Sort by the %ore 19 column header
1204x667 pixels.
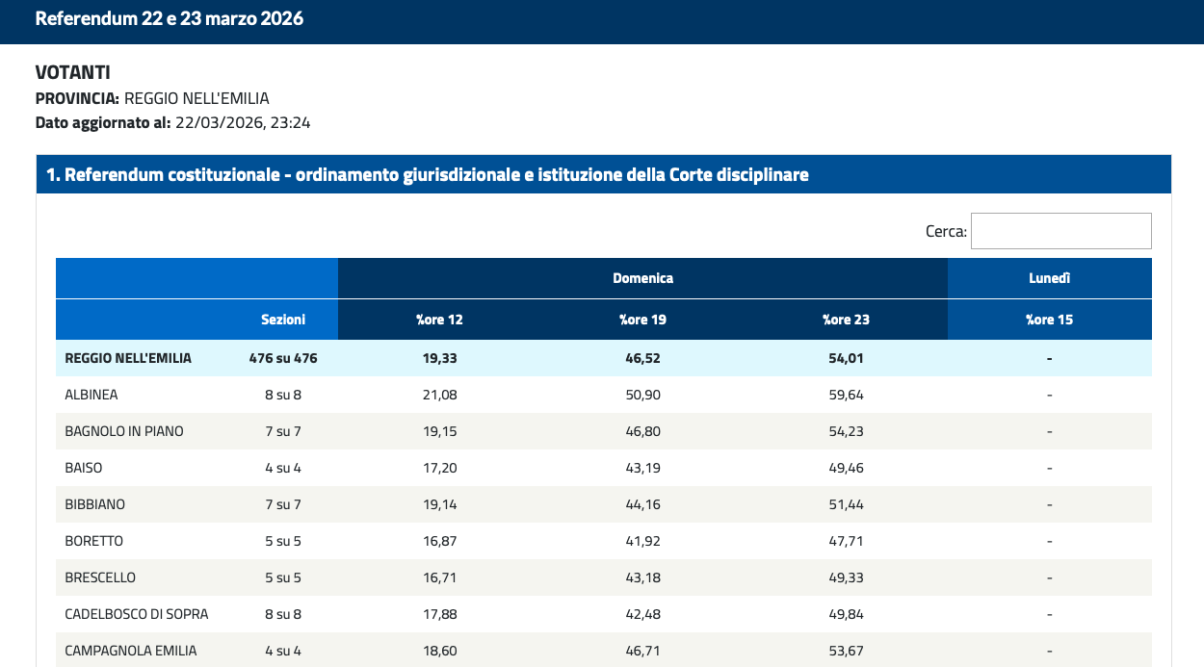[x=642, y=320]
